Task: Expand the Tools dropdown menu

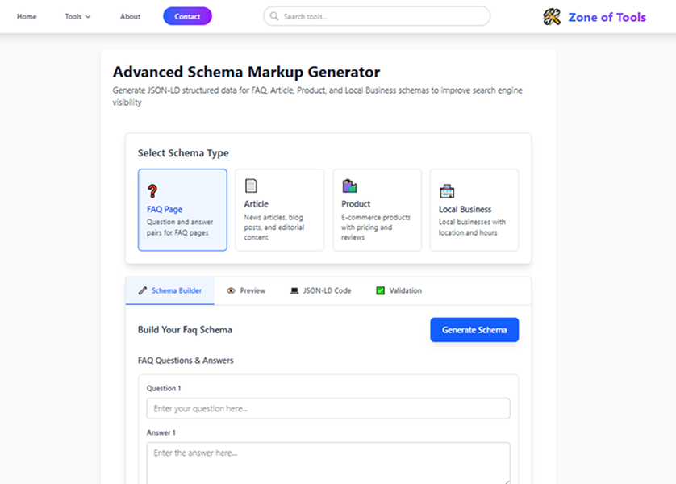Action: coord(77,16)
